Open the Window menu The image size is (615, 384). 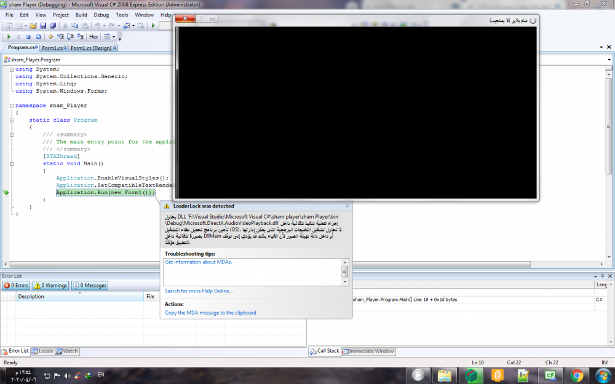click(145, 15)
